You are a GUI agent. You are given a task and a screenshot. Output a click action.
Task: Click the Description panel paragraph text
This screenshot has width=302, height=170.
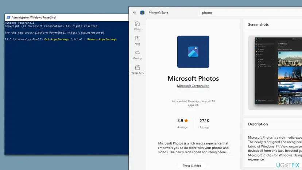(275, 148)
